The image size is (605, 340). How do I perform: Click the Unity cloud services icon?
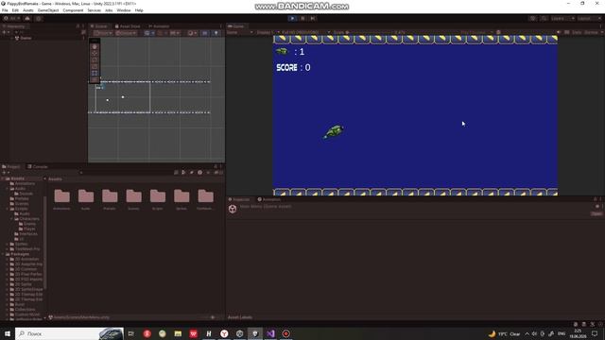[x=27, y=18]
